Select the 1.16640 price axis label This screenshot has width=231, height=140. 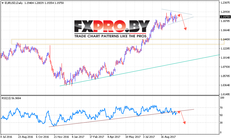tap(225, 30)
